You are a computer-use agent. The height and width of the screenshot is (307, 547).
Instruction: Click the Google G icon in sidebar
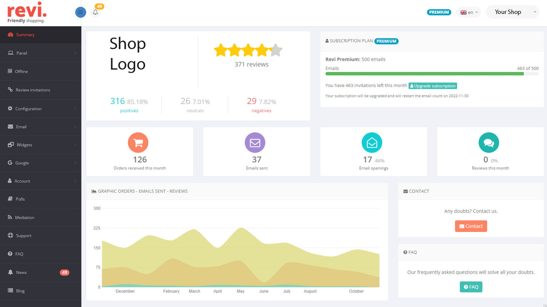pyautogui.click(x=10, y=162)
